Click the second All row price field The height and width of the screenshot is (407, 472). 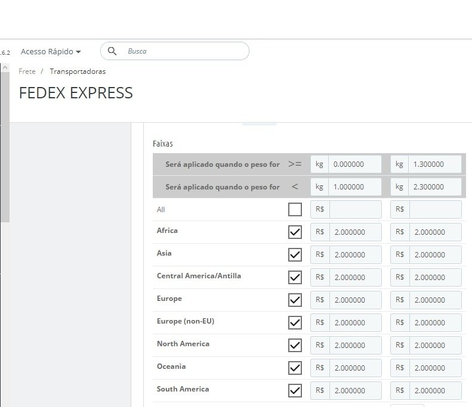tap(435, 210)
